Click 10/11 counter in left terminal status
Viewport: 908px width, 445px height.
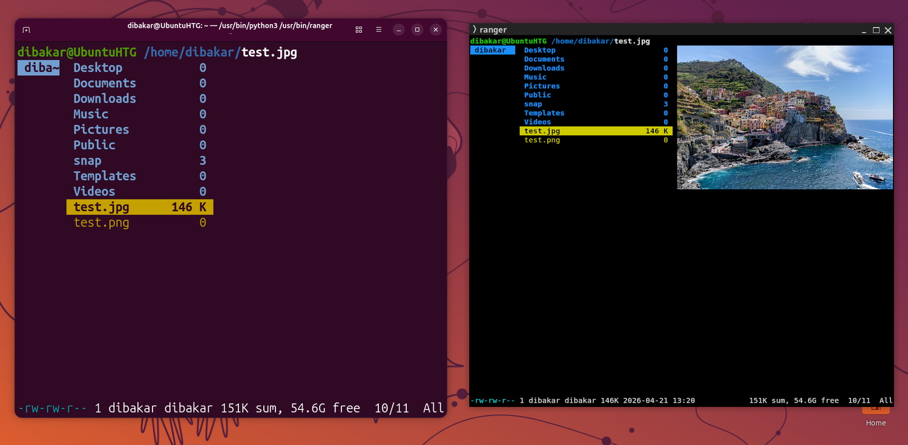(x=392, y=408)
